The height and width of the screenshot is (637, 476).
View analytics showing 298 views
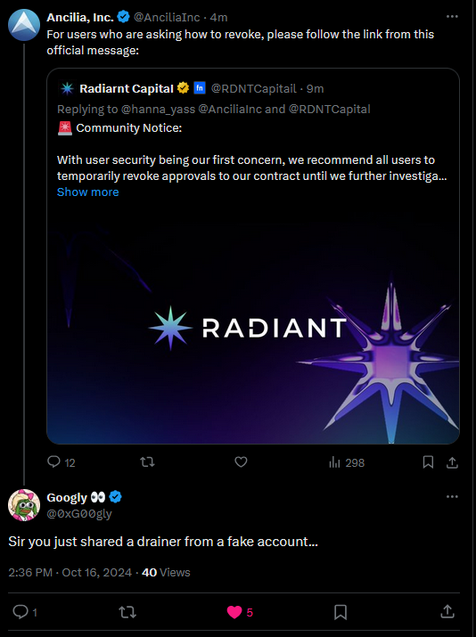click(x=347, y=462)
